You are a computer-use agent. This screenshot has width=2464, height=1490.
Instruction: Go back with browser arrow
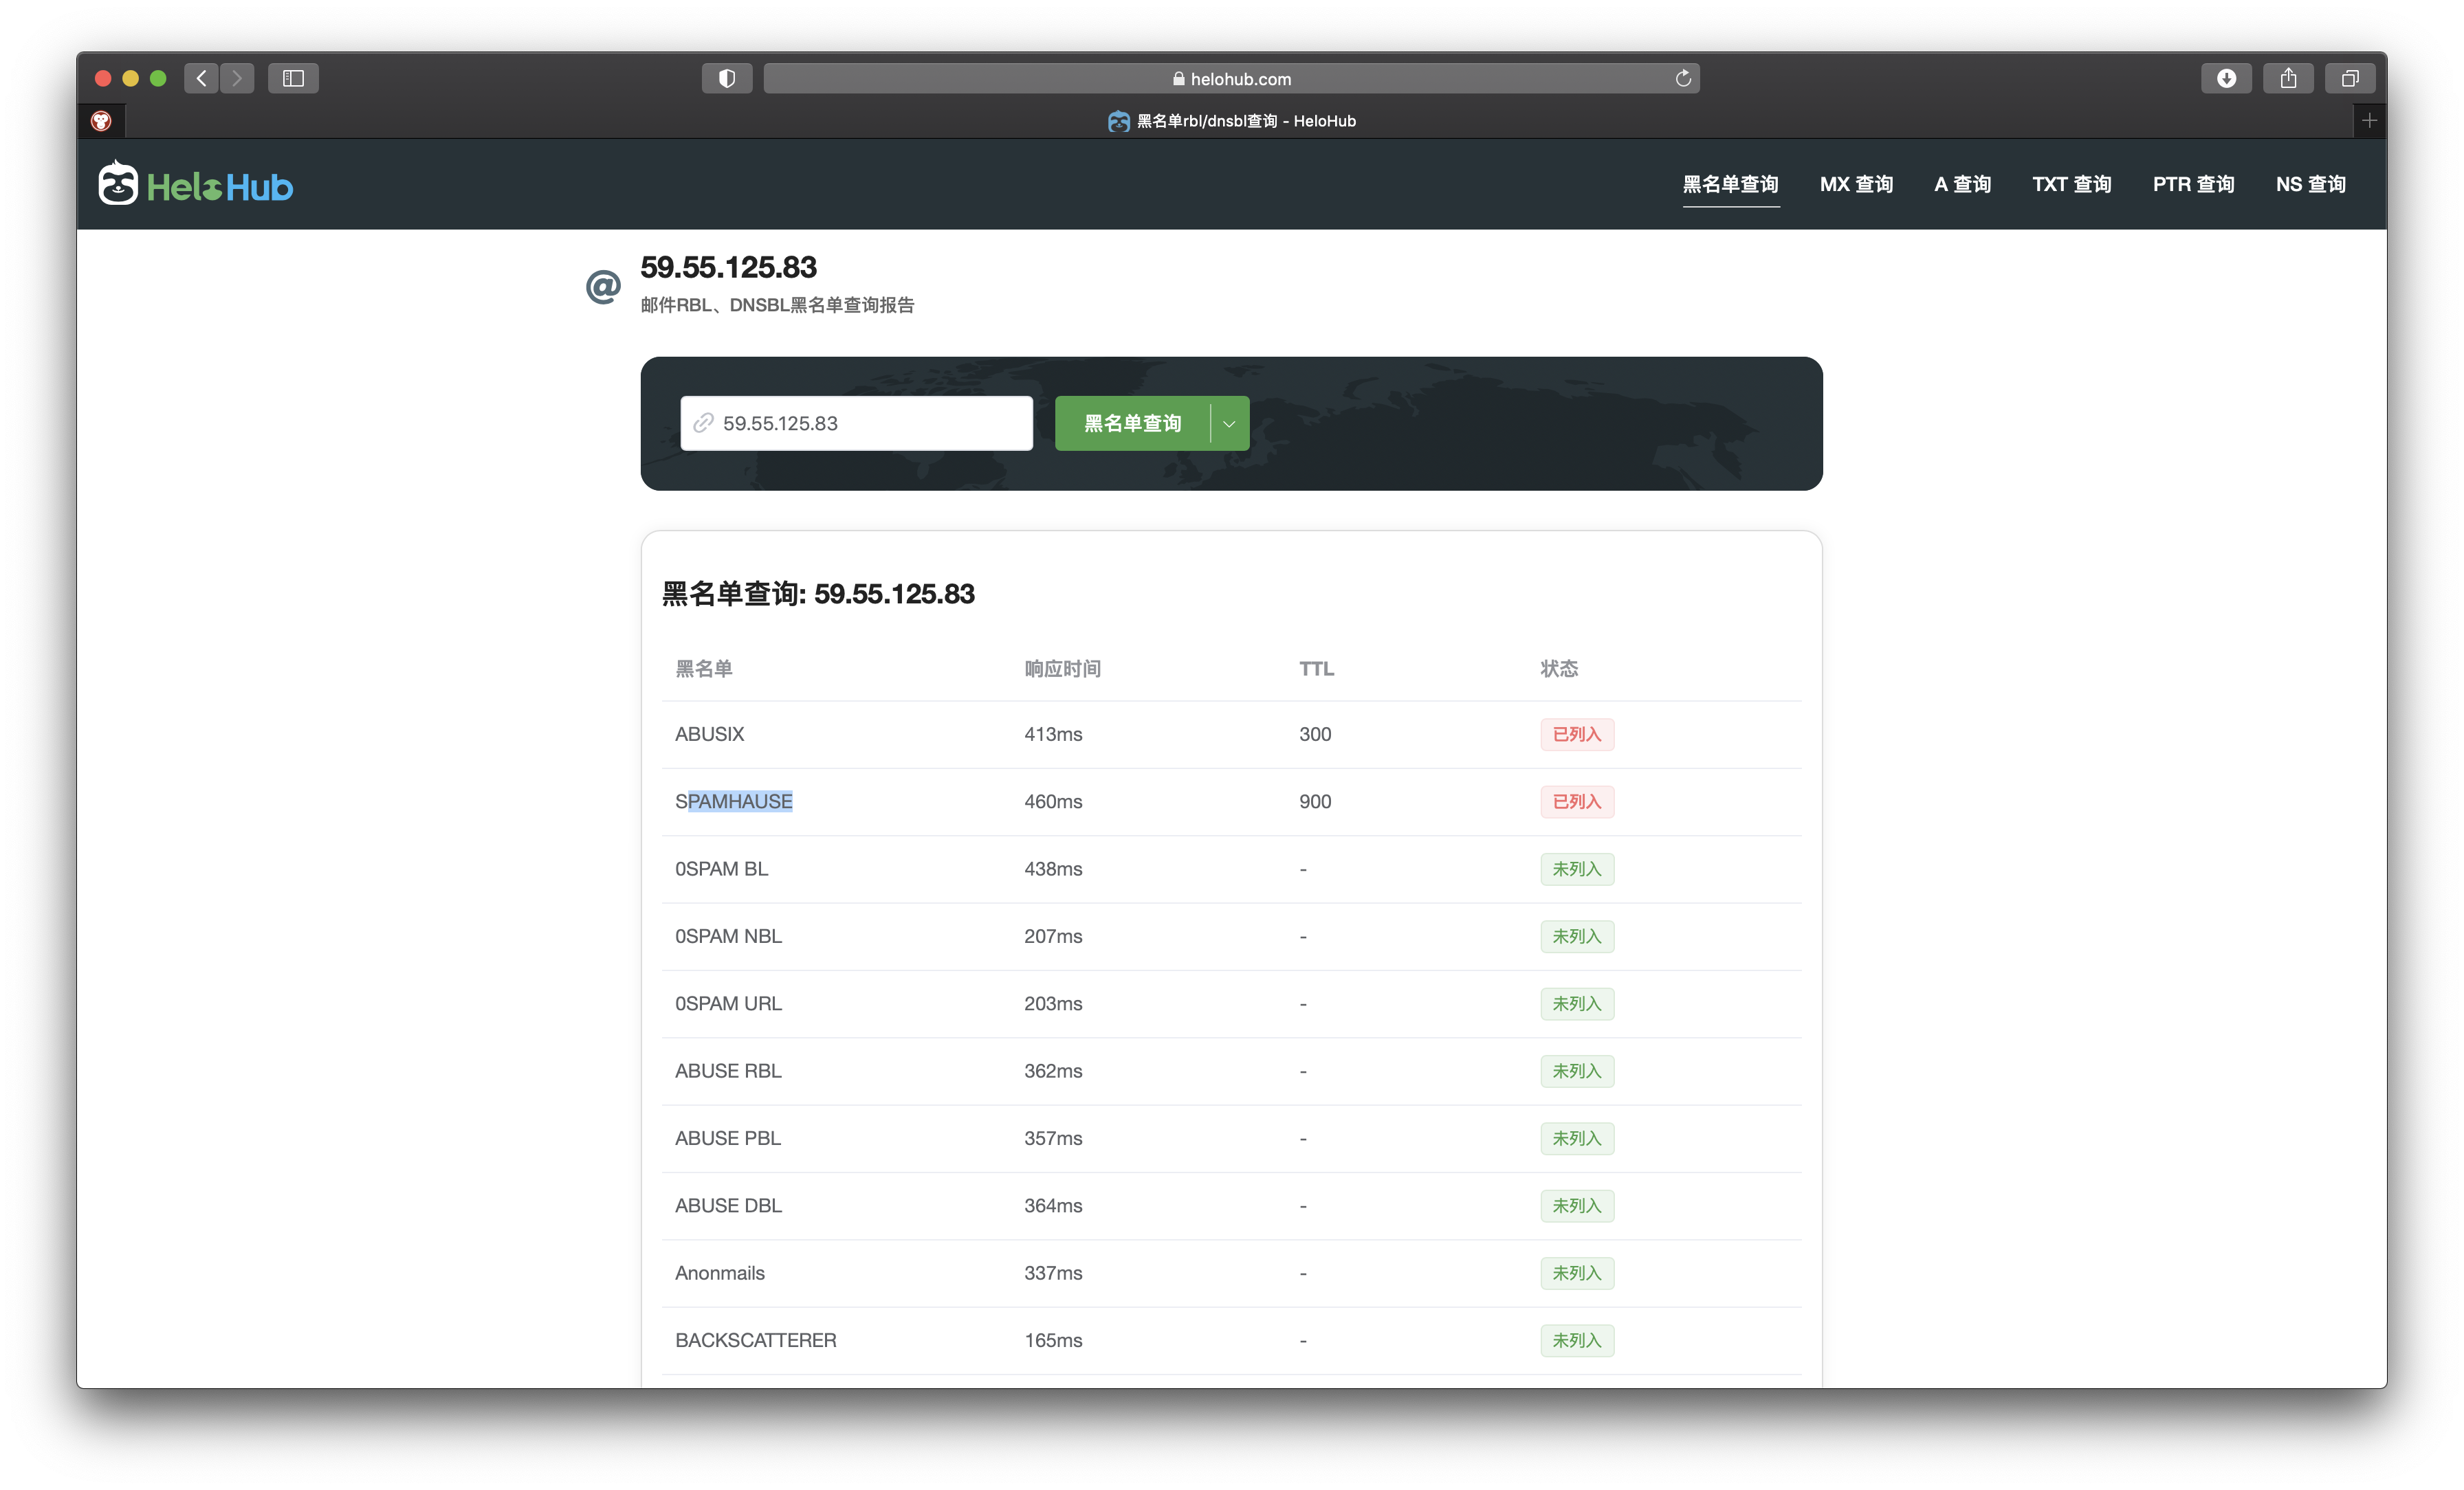coord(201,78)
